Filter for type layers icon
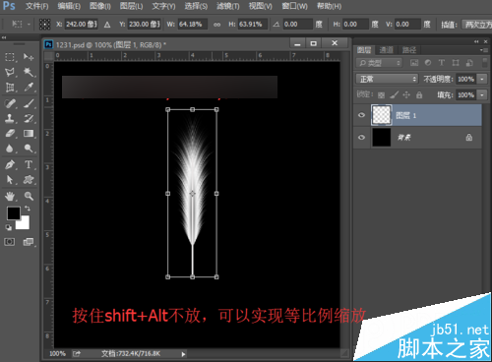Screen dimensions: 492x362 pyautogui.click(x=442, y=63)
